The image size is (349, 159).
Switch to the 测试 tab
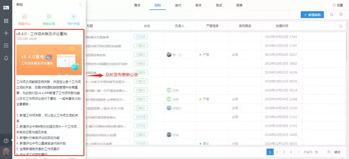(x=219, y=5)
